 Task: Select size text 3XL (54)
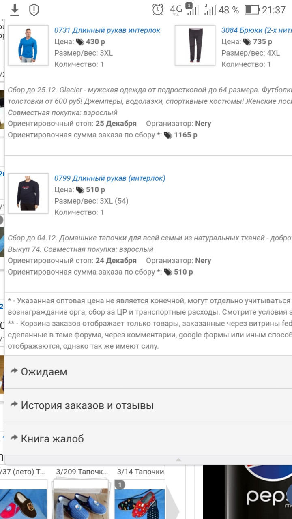click(114, 201)
